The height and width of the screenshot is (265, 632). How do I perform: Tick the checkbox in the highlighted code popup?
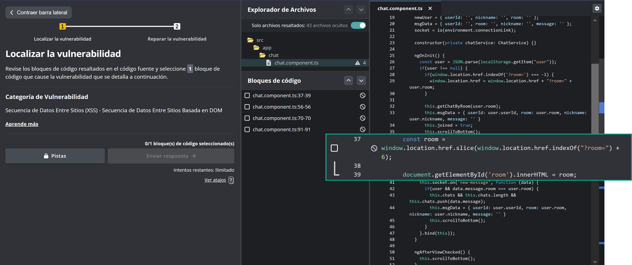point(334,148)
